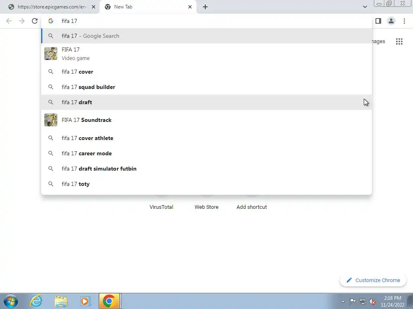The width and height of the screenshot is (413, 309).
Task: Show hidden system tray icons
Action: pyautogui.click(x=343, y=301)
